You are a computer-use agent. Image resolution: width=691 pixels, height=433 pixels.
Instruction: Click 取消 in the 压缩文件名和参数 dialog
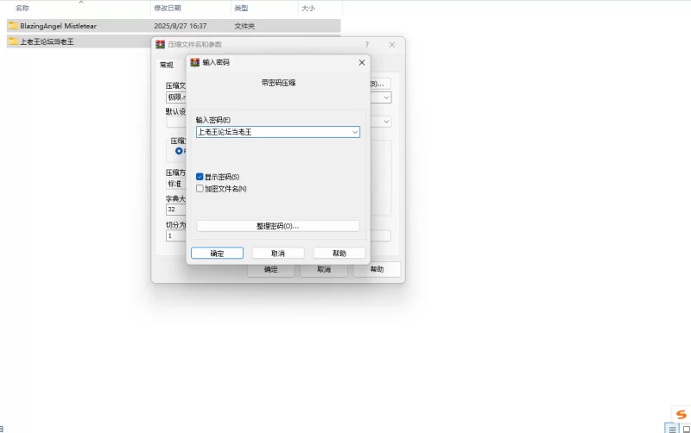pos(324,269)
